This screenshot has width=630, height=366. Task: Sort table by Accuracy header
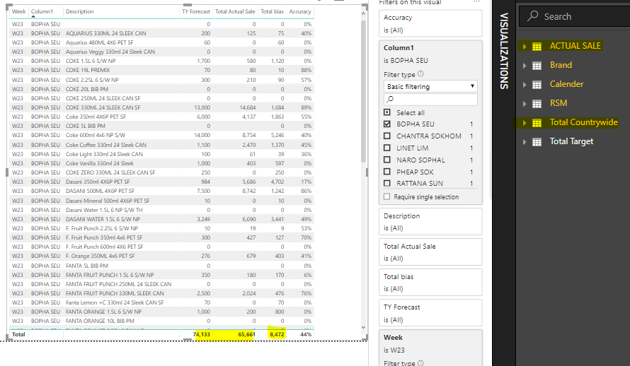300,11
